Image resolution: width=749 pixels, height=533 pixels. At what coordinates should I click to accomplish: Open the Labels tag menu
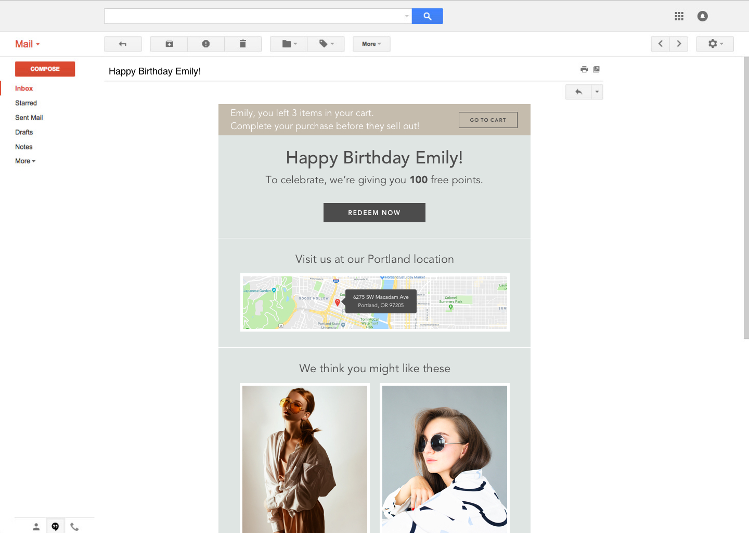pos(326,44)
